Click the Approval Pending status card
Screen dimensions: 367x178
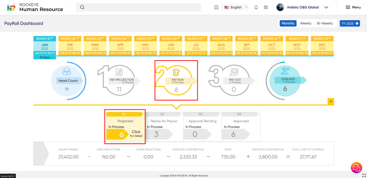pyautogui.click(x=202, y=126)
